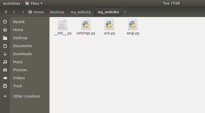Open Desktop from sidebar label
Screen dimensions: 205x113
pyautogui.click(x=20, y=38)
